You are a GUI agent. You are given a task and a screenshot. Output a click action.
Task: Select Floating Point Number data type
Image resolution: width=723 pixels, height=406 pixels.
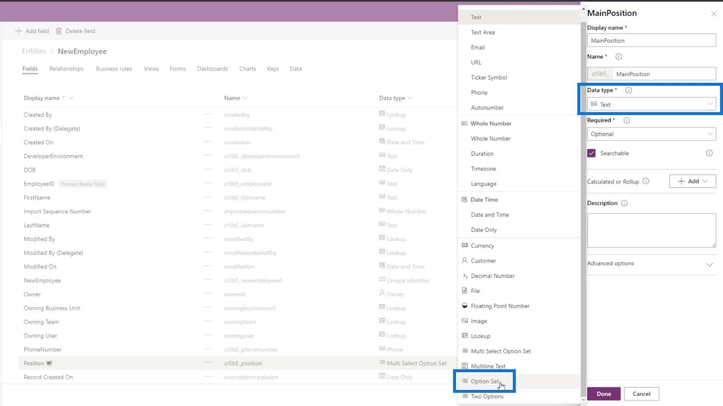pyautogui.click(x=519, y=306)
